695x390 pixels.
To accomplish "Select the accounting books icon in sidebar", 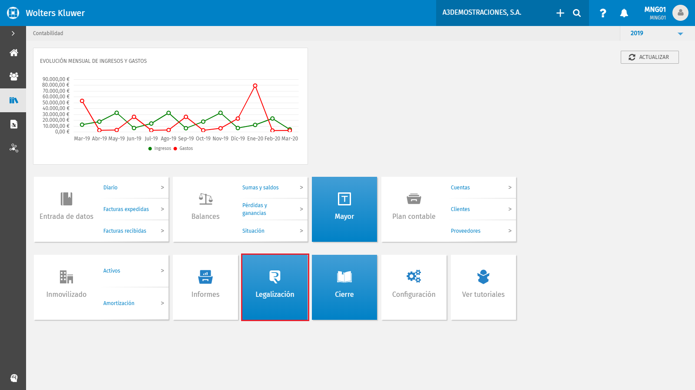I will coord(13,101).
